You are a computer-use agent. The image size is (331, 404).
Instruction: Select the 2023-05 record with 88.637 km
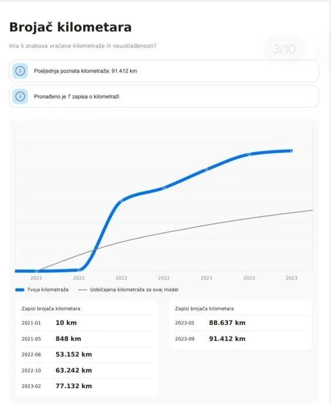point(241,323)
